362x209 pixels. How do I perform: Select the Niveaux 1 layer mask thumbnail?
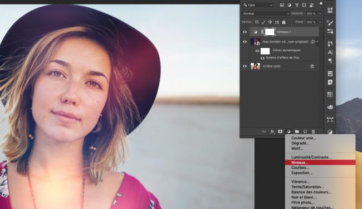point(270,32)
